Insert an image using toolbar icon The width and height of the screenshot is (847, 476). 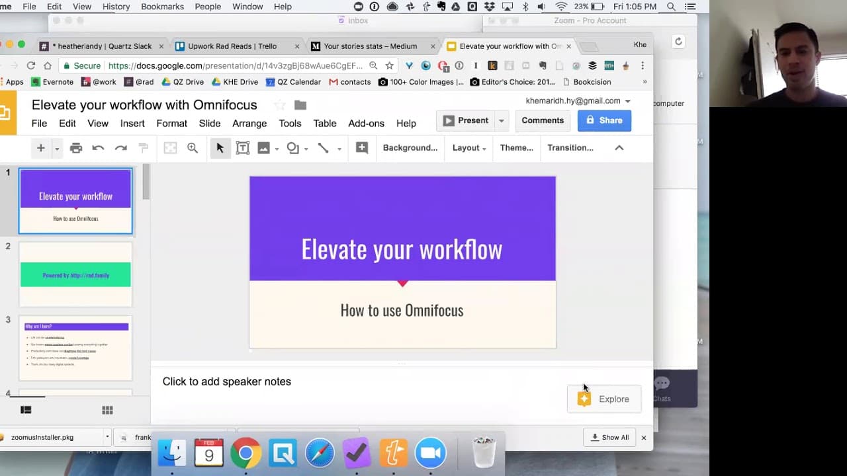click(x=263, y=148)
